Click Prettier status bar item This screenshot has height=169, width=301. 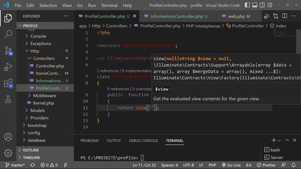point(266,165)
